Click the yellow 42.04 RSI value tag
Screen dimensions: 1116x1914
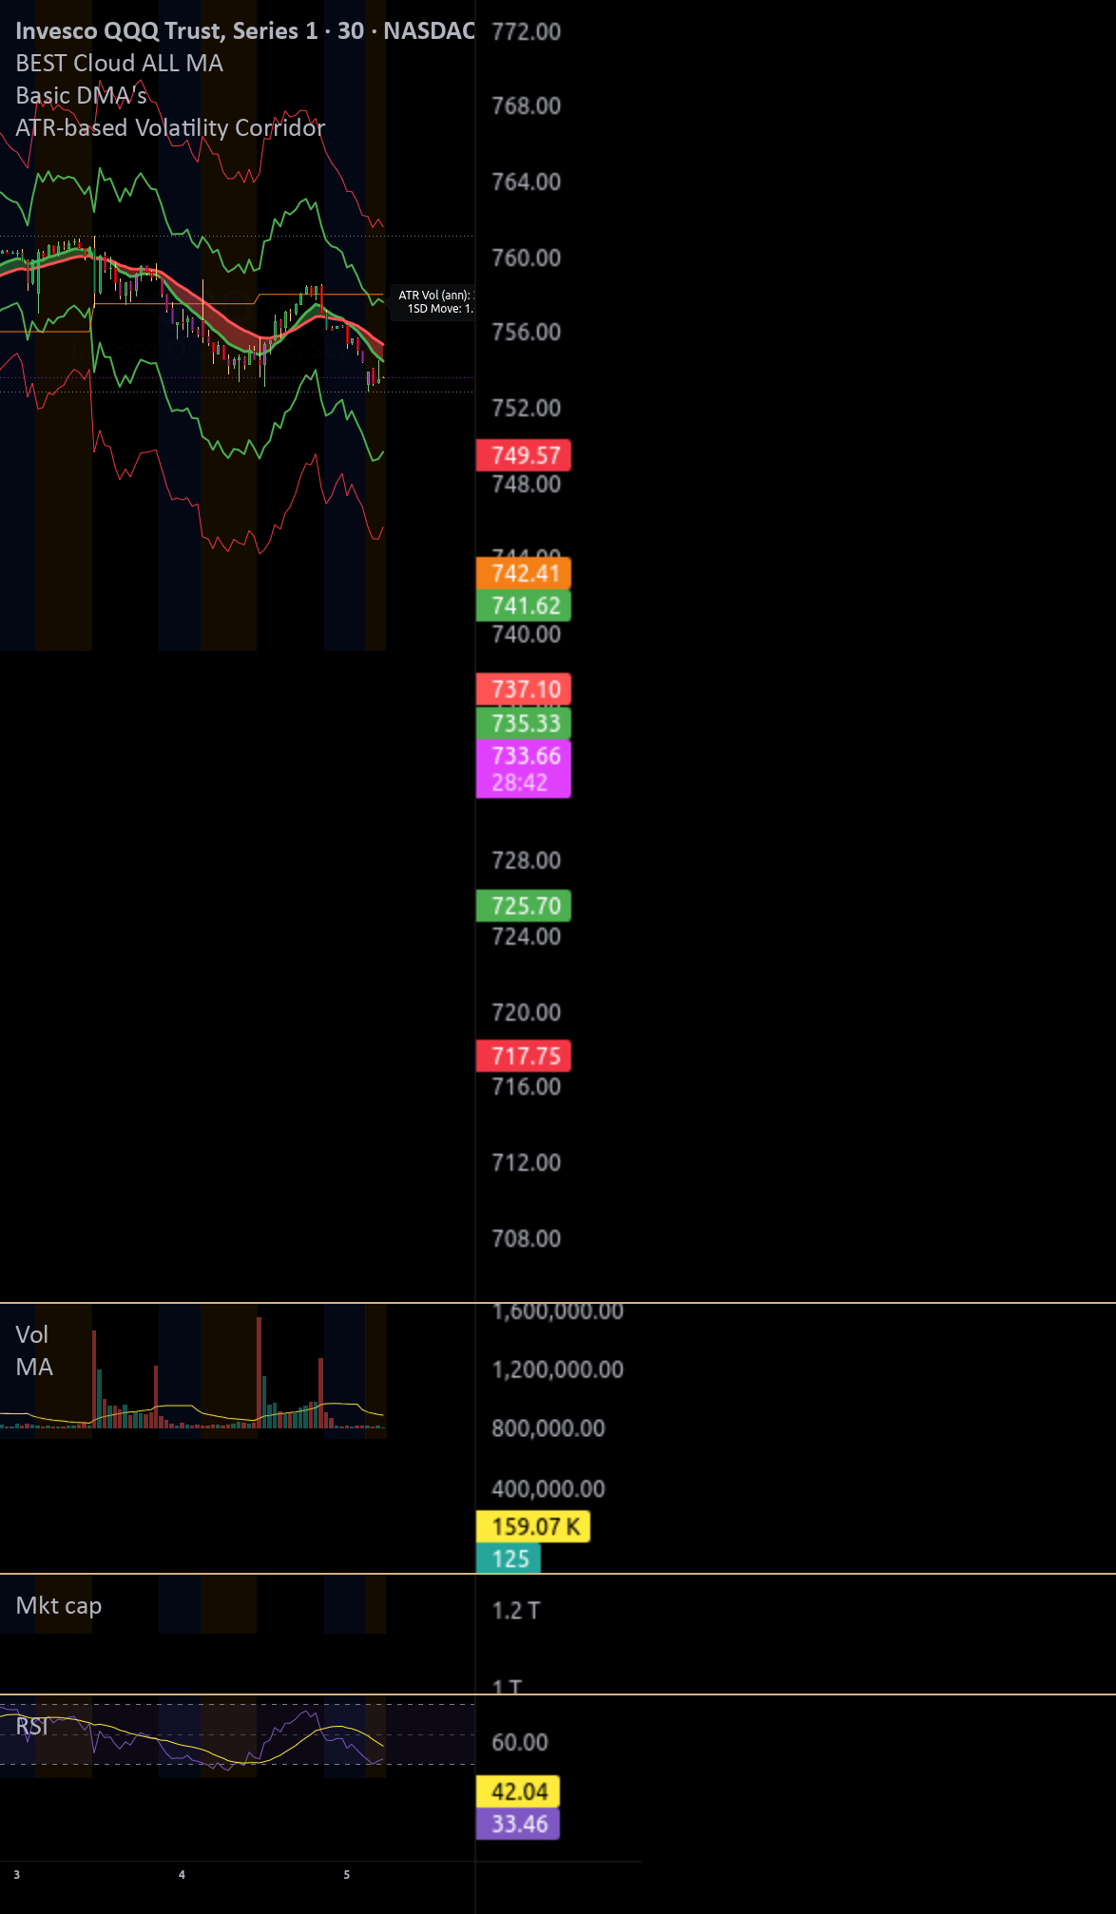518,1791
